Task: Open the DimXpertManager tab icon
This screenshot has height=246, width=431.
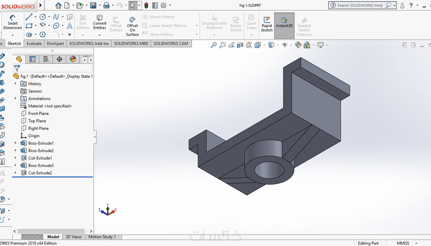Action: [59, 59]
